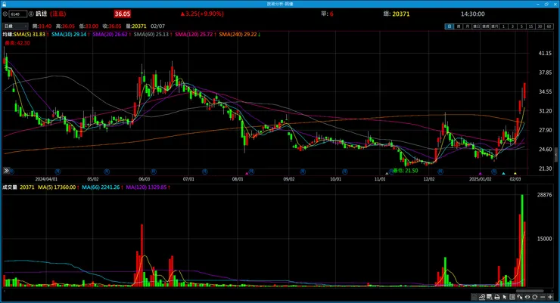
Task: Toggle the eye visibility icon
Action: tap(527, 297)
